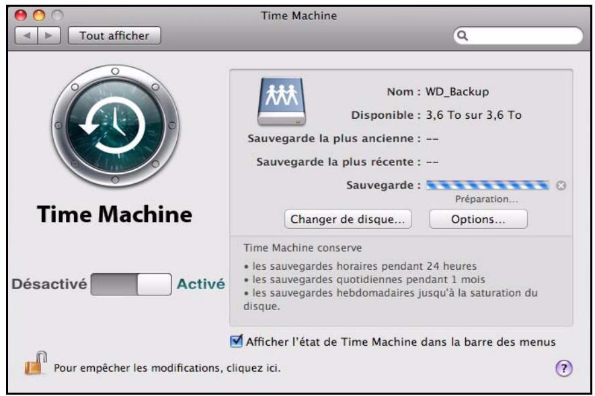The image size is (595, 396).
Task: Click the magnifying glass in search field
Action: tap(462, 36)
